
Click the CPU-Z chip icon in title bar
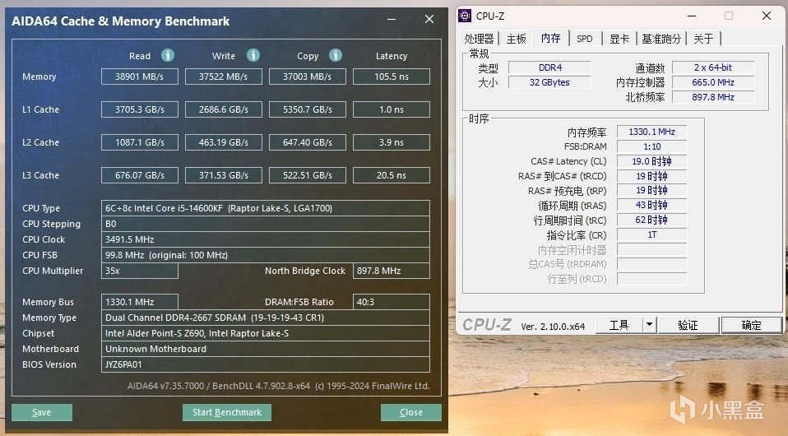[x=465, y=16]
